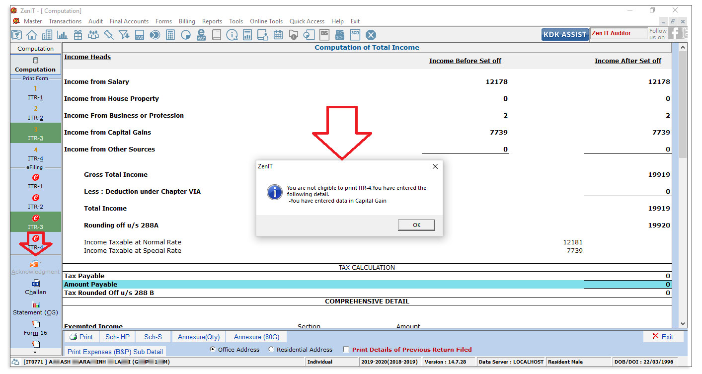Click the calculator toolbar icon
Viewport: 702px width, 374px height.
coord(170,35)
